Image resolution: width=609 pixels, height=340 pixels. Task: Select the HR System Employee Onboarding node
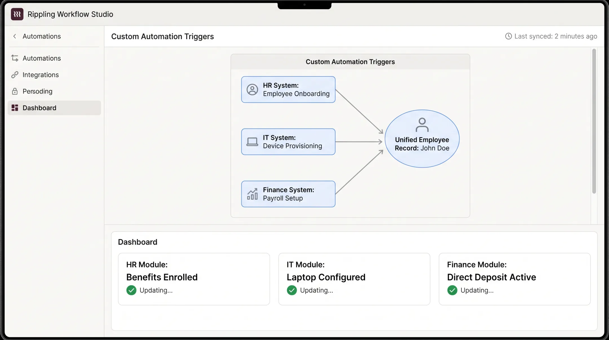coord(288,90)
